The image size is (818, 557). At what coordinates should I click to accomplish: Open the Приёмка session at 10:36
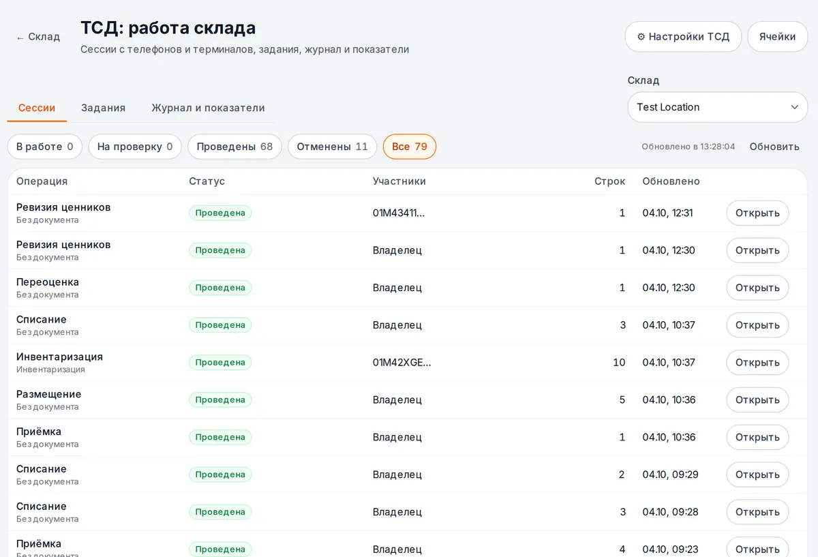[757, 437]
